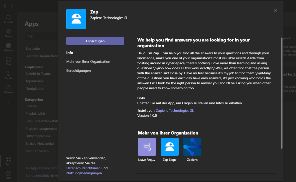Click Mehr anzeigen to show more categories

pyautogui.click(x=37, y=151)
